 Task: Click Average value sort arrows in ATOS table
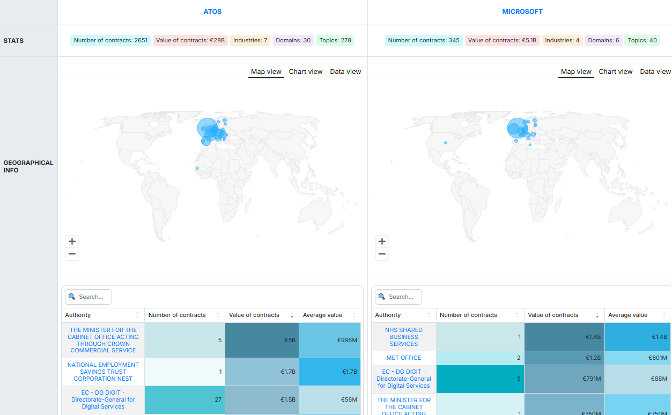(x=354, y=315)
